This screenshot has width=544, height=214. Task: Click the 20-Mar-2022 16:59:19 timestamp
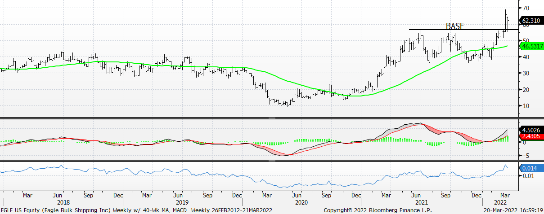tap(513, 210)
